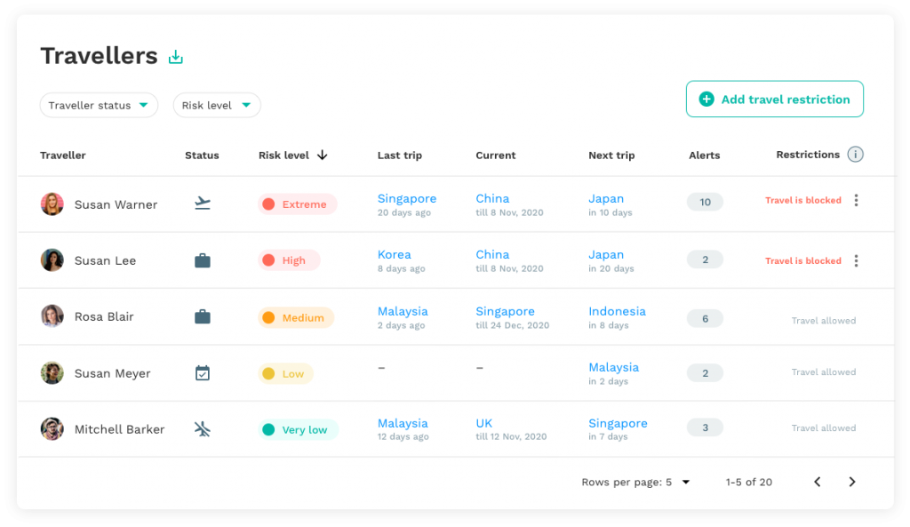Sort by Risk level using the arrow
Image resolution: width=910 pixels, height=527 pixels.
(322, 155)
